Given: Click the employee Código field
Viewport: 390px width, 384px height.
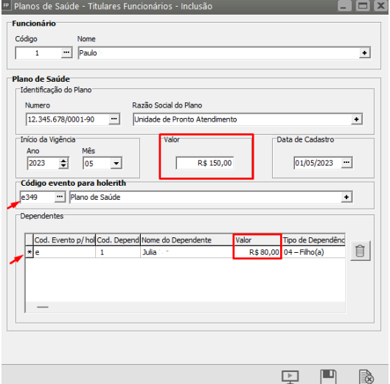Looking at the screenshot, I should (x=38, y=53).
